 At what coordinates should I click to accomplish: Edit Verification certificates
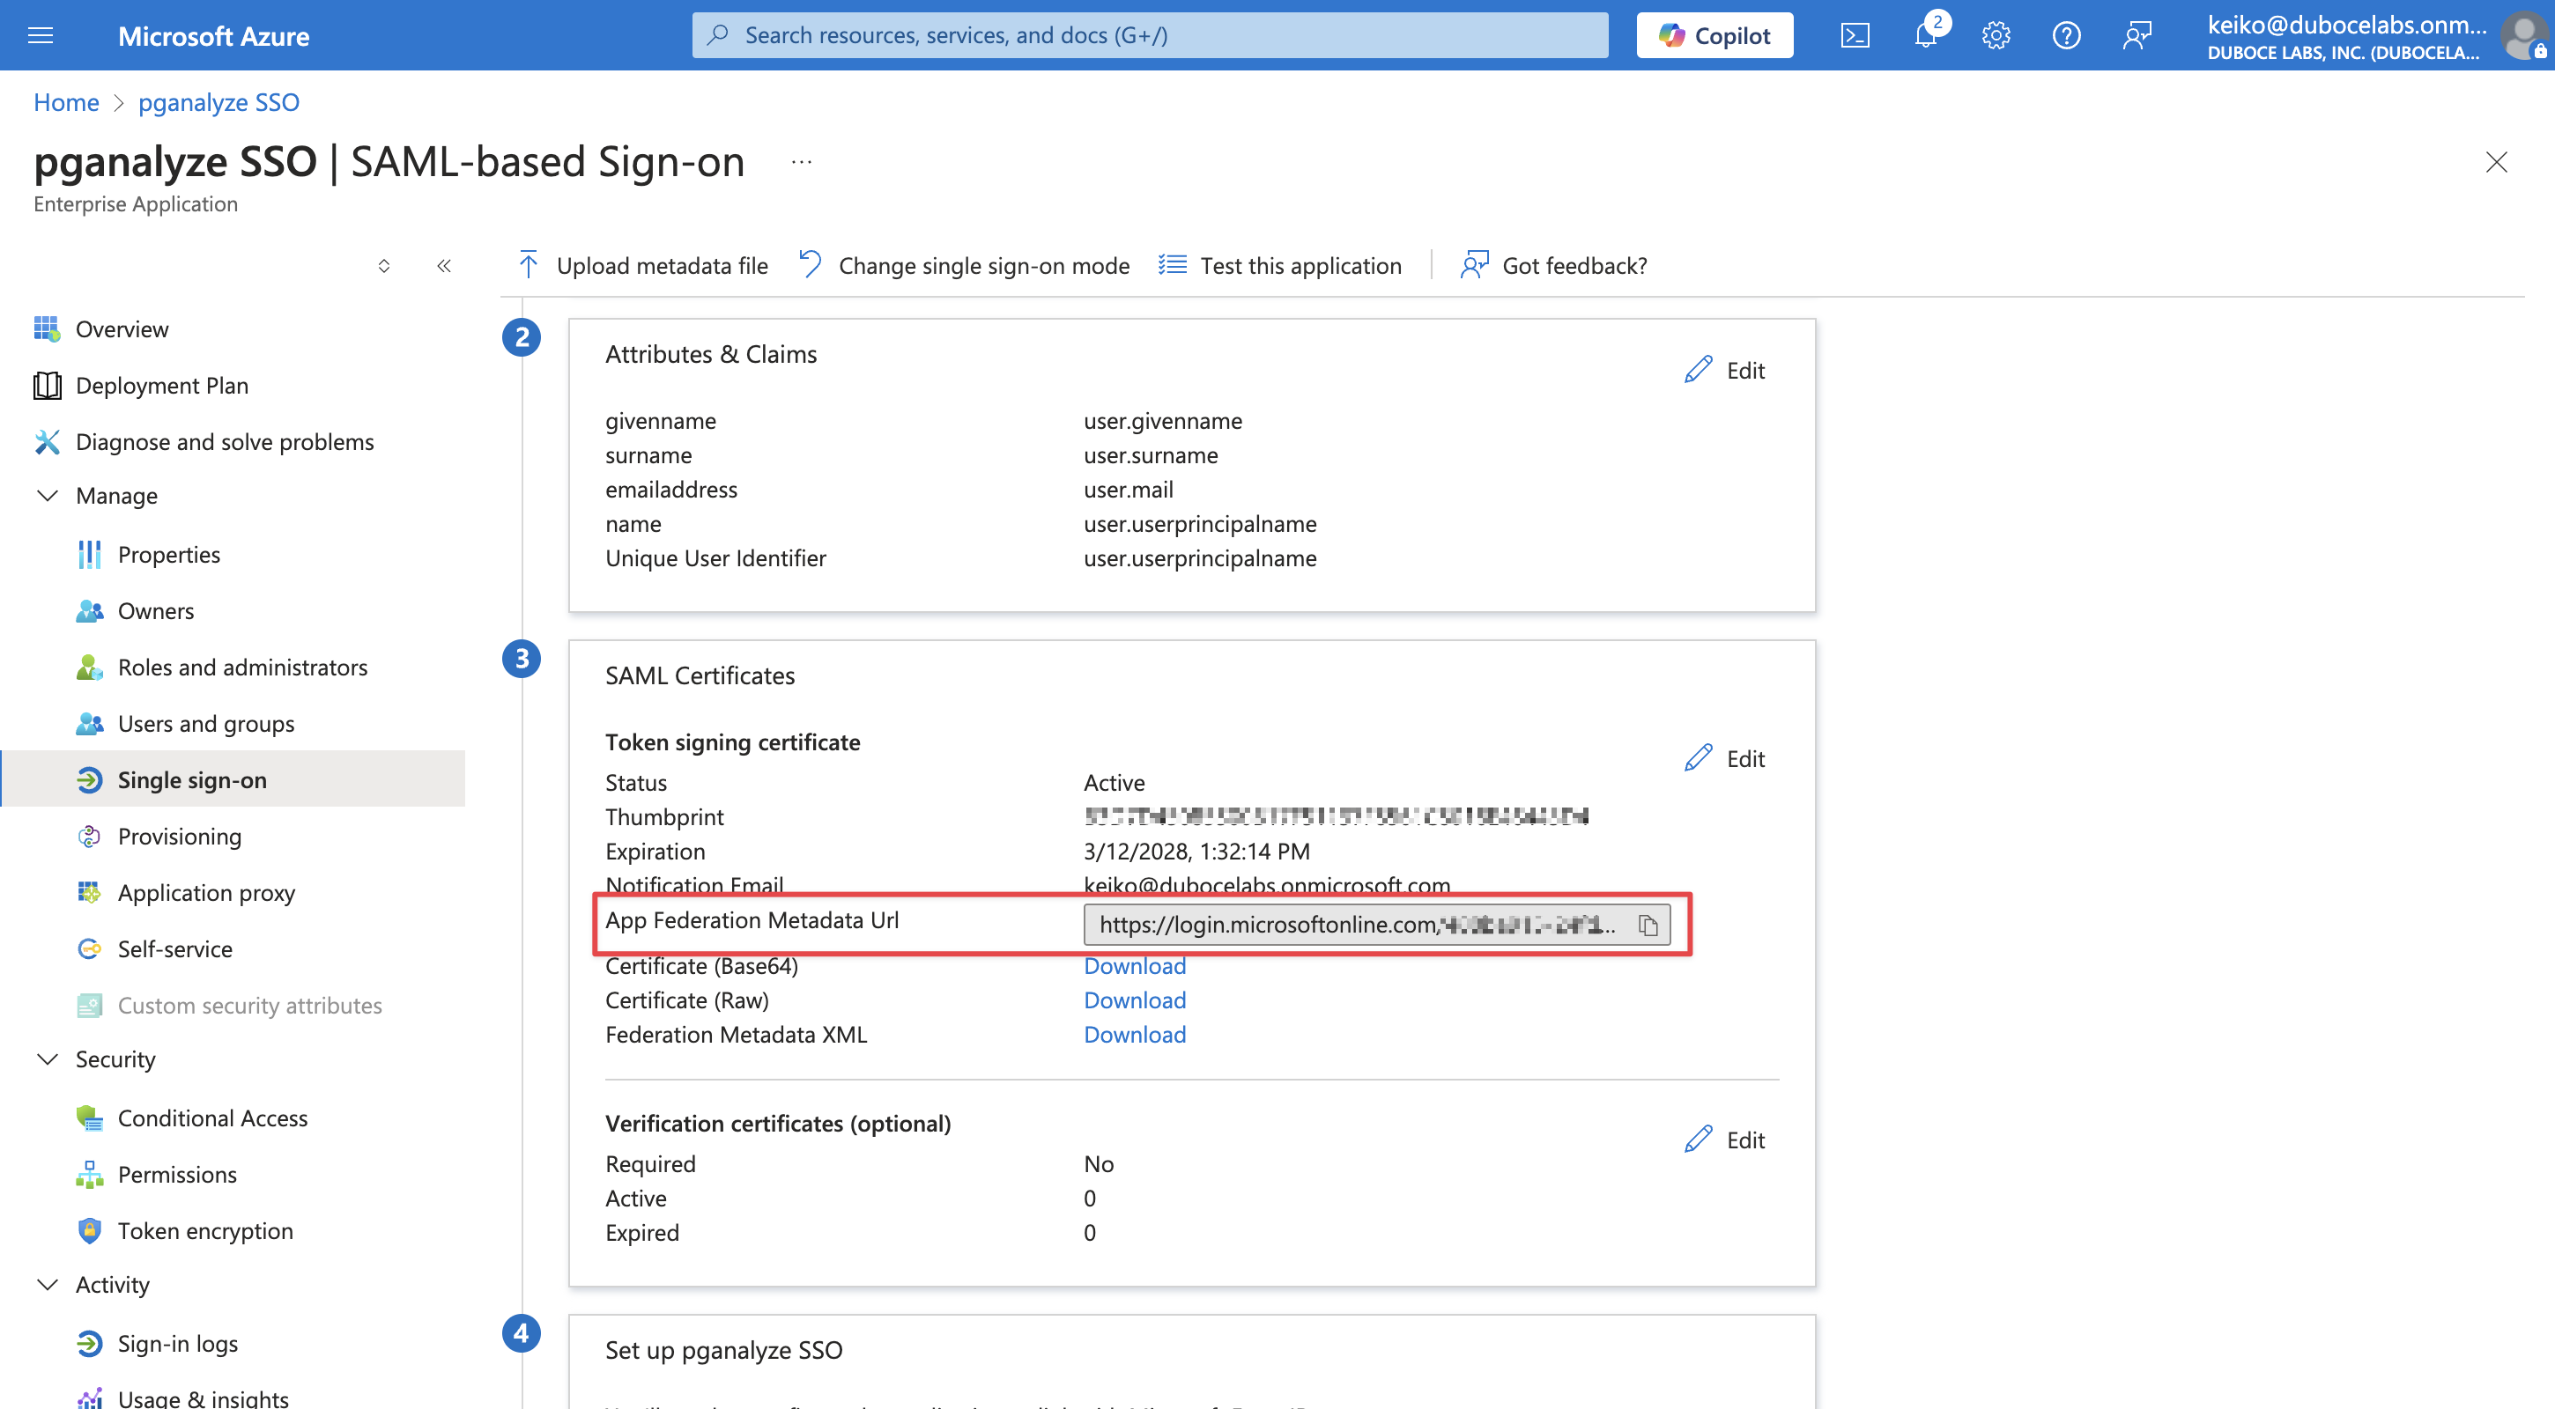tap(1725, 1140)
